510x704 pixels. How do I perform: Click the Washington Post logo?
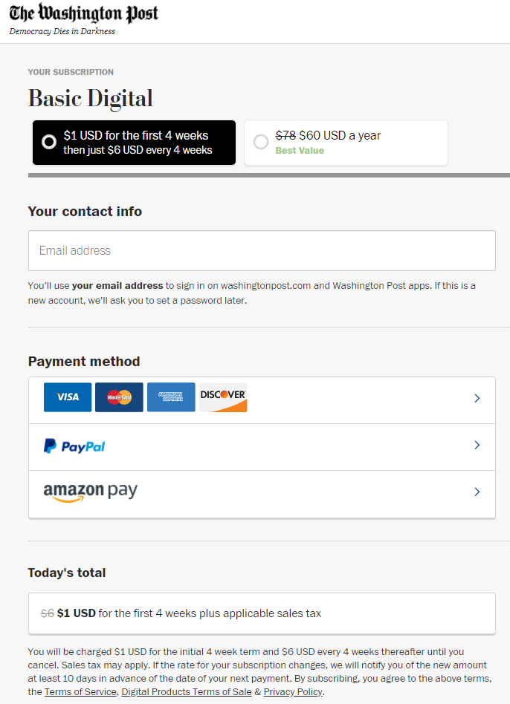point(83,13)
